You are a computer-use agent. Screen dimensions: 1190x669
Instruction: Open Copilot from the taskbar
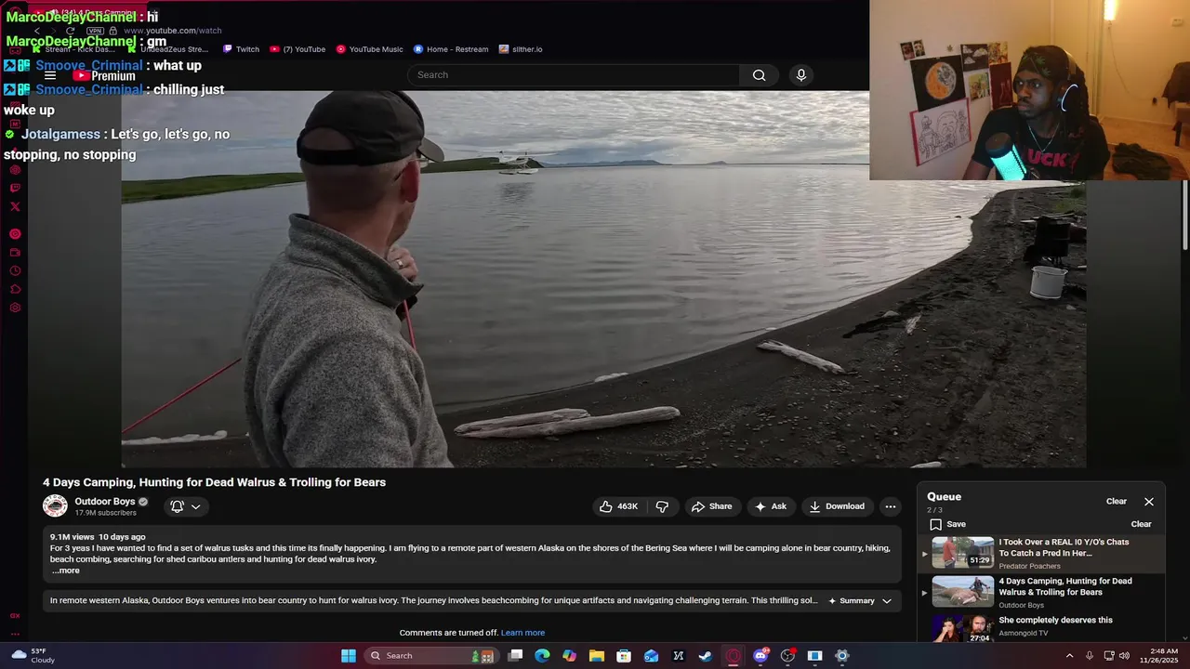click(x=569, y=656)
